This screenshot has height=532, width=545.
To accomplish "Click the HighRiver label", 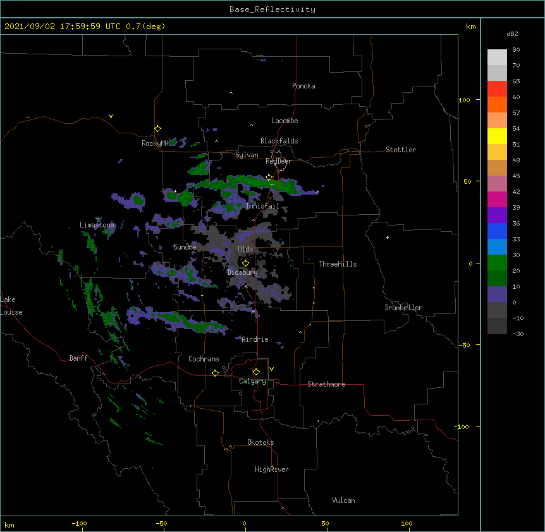I will pos(272,469).
